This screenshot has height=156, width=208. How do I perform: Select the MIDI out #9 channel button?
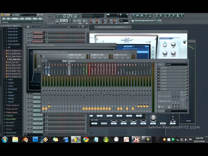(38, 119)
